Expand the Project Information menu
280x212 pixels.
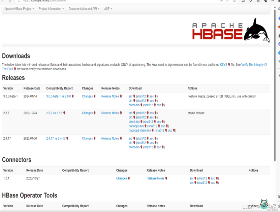[51, 9]
